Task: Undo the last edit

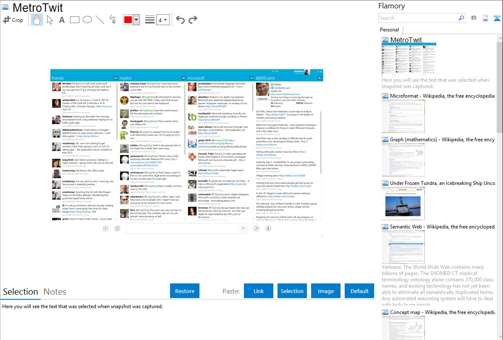Action: (x=180, y=20)
